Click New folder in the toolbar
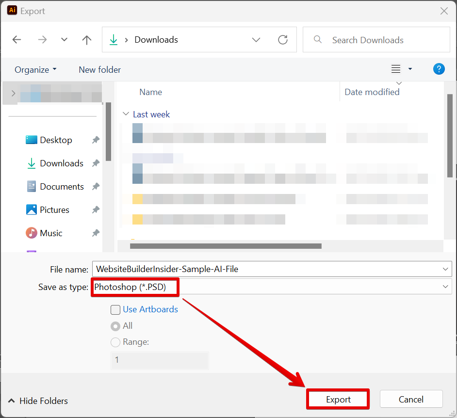 click(99, 70)
